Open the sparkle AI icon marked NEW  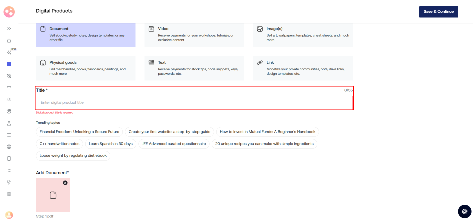9,52
